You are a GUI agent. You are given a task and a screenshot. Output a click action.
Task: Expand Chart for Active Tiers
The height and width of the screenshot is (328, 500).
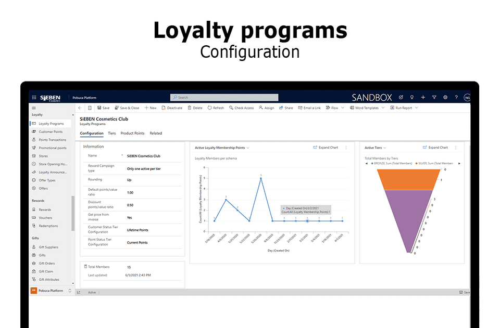[435, 148]
